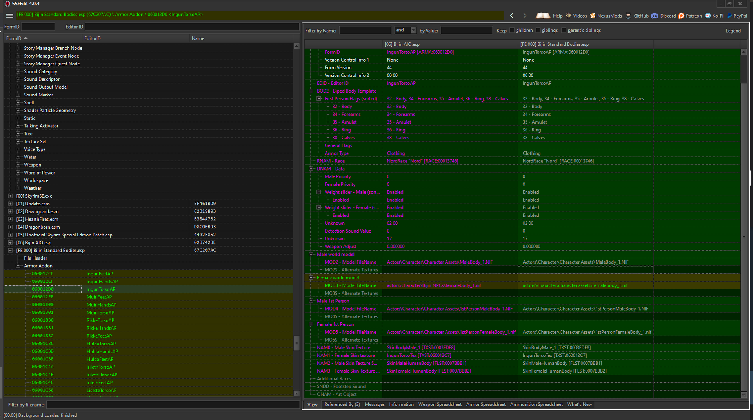Switch to the View tab
The width and height of the screenshot is (753, 420).
(x=313, y=405)
